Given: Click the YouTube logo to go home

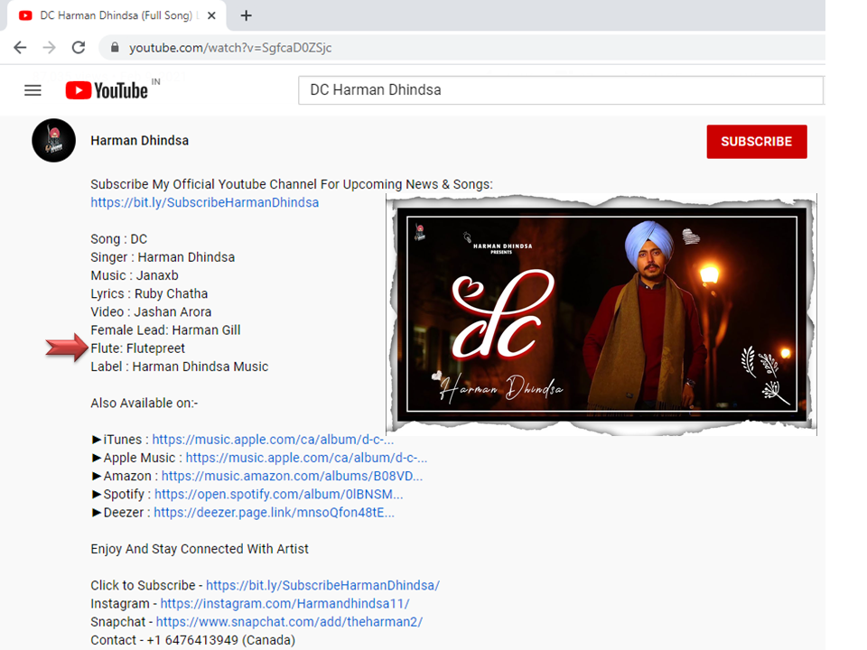Looking at the screenshot, I should (x=107, y=90).
